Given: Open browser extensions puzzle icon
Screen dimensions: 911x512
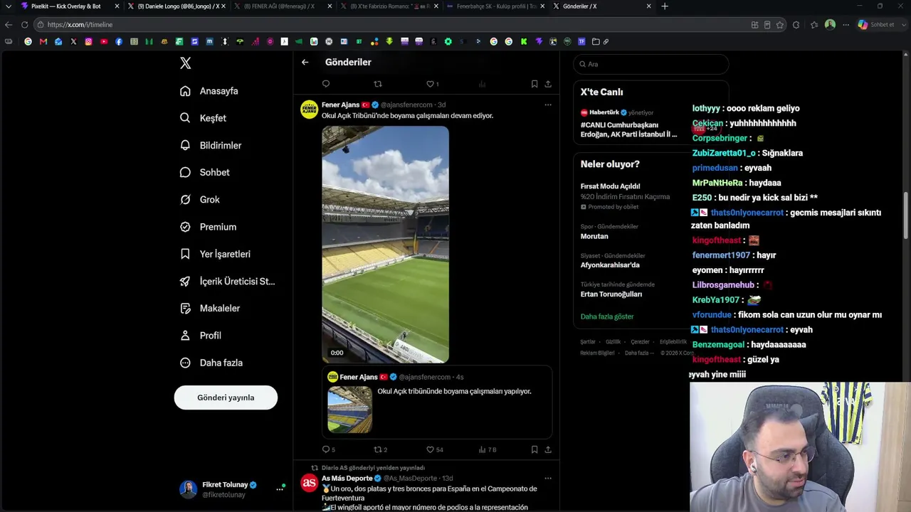Looking at the screenshot, I should [796, 25].
